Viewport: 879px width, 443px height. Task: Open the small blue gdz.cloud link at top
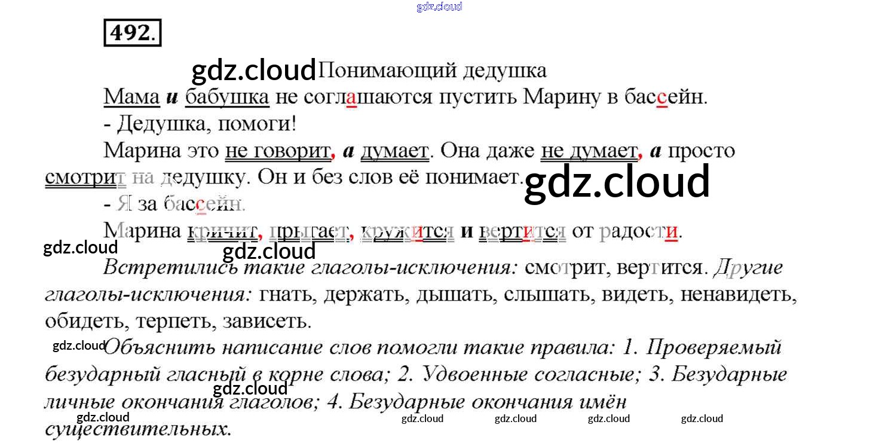(x=439, y=7)
